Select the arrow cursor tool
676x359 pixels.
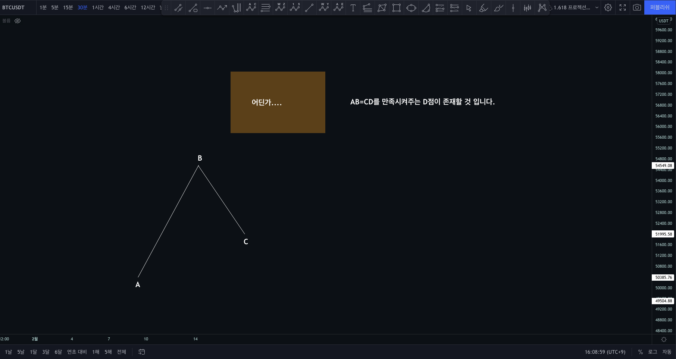click(x=469, y=7)
